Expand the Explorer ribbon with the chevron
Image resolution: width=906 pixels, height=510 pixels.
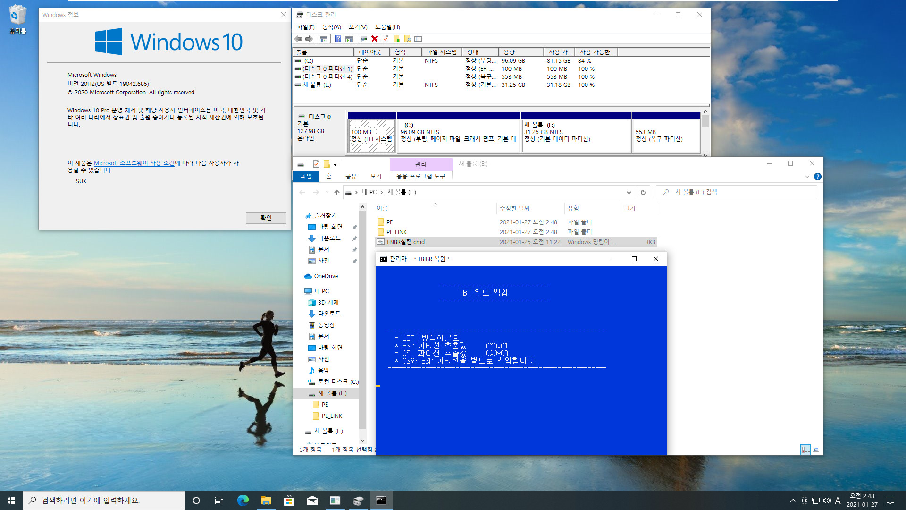coord(807,177)
